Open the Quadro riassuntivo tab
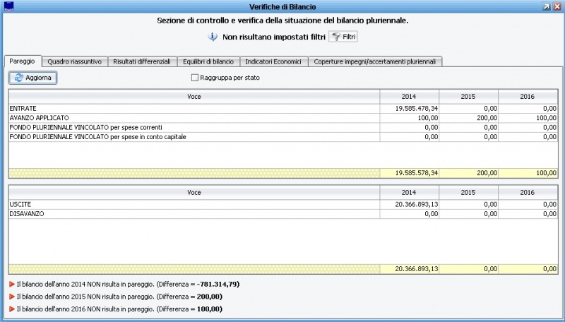565x322 pixels. click(x=75, y=61)
